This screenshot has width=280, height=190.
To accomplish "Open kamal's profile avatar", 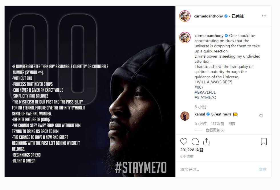I will (185, 116).
